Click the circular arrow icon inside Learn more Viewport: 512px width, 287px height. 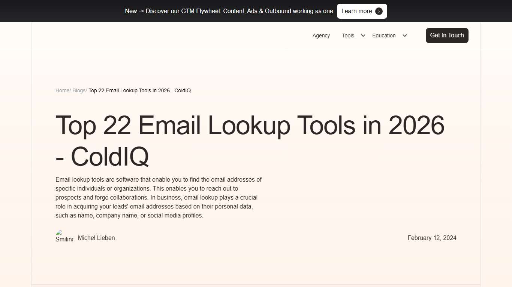379,11
